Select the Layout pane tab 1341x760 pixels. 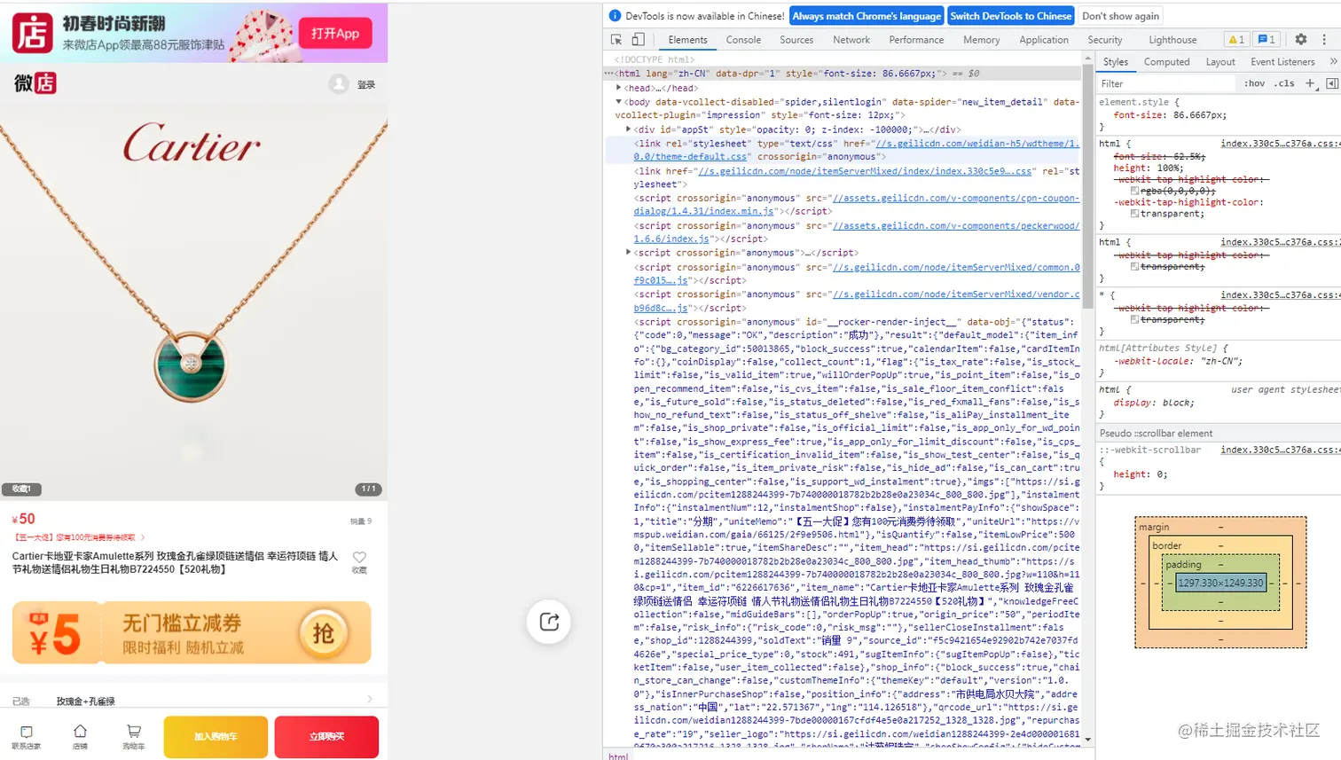pyautogui.click(x=1220, y=61)
